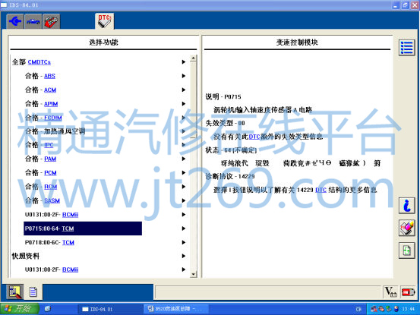Image resolution: width=420 pixels, height=315 pixels.
Task: Click the list scrollbar down arrow
Action: (x=194, y=274)
